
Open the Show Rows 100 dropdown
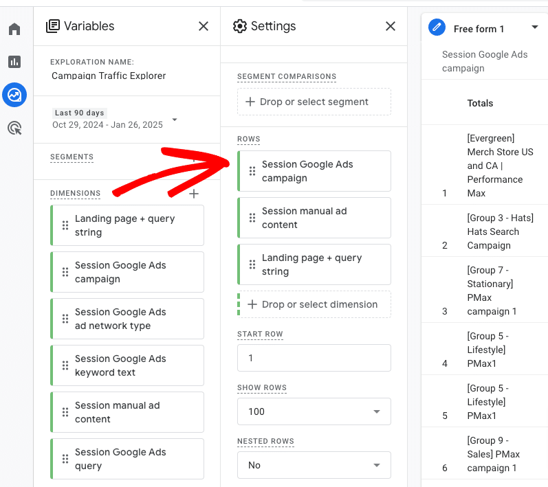314,411
